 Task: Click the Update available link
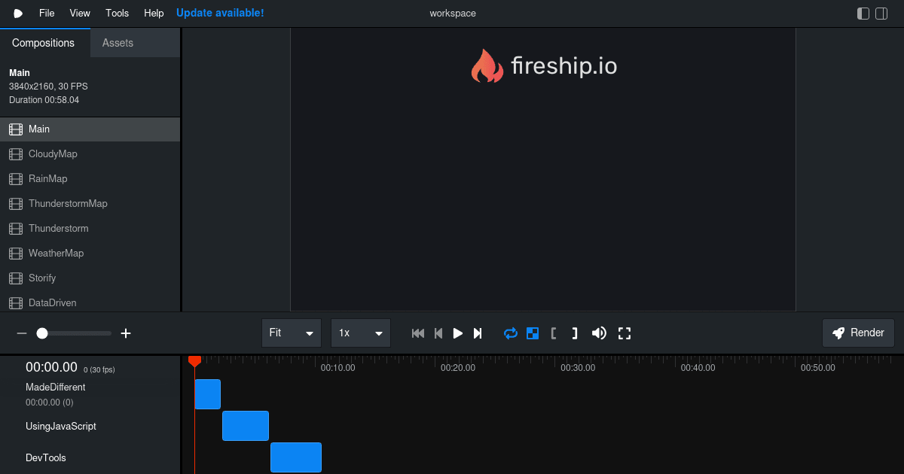point(220,13)
